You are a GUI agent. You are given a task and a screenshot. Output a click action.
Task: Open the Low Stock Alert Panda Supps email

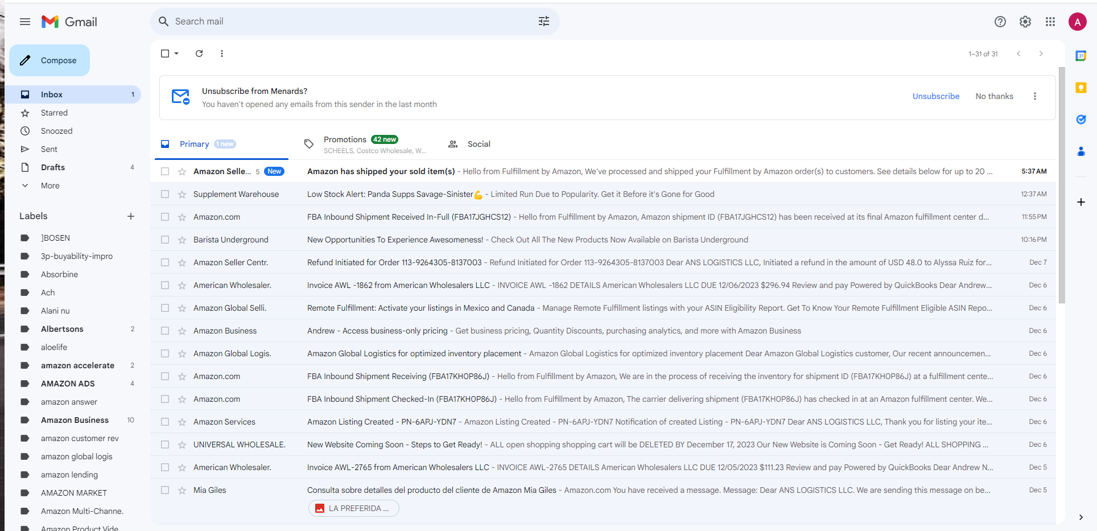coord(603,194)
